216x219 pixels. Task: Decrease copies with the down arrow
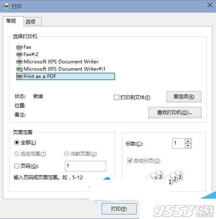click(188, 146)
